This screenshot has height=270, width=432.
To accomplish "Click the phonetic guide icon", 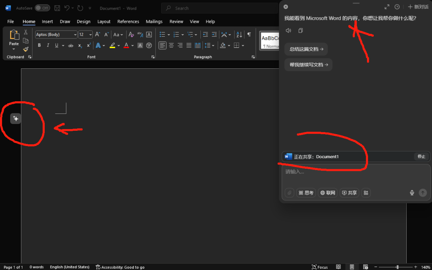I will point(140,35).
